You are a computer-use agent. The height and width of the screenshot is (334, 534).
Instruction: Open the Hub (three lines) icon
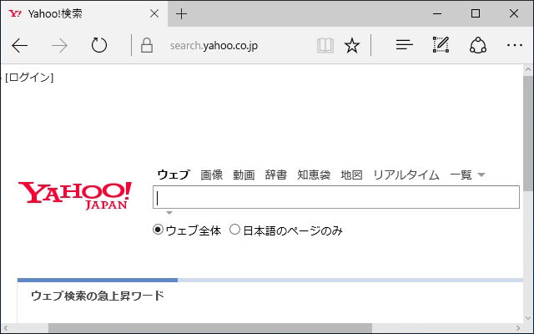404,44
